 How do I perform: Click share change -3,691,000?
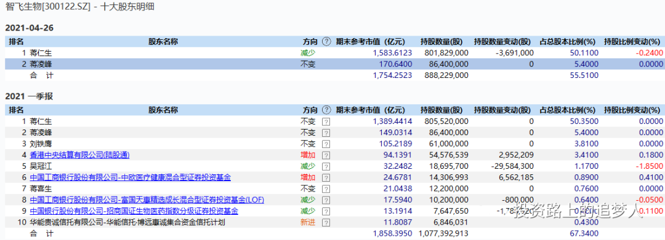pos(514,53)
